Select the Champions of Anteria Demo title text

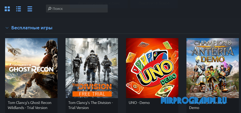[x=208, y=105]
